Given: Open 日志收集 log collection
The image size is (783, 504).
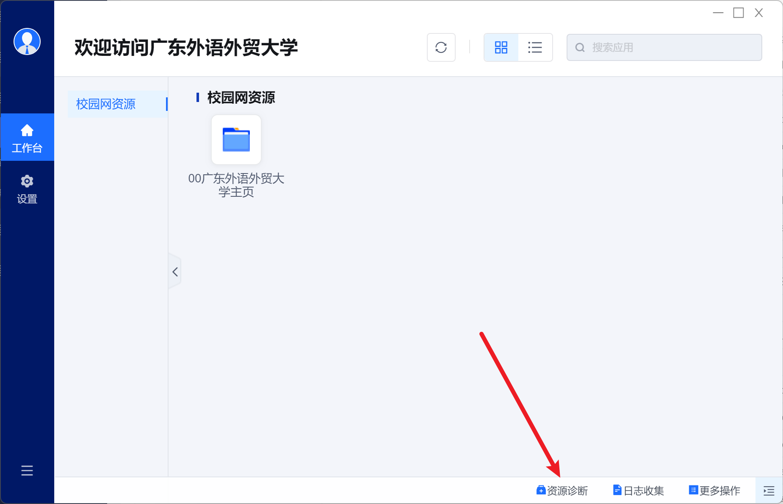Looking at the screenshot, I should coord(639,490).
